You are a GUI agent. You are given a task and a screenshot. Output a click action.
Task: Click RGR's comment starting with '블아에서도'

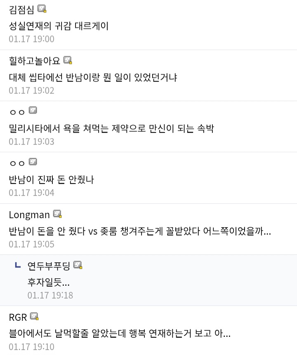(120, 333)
